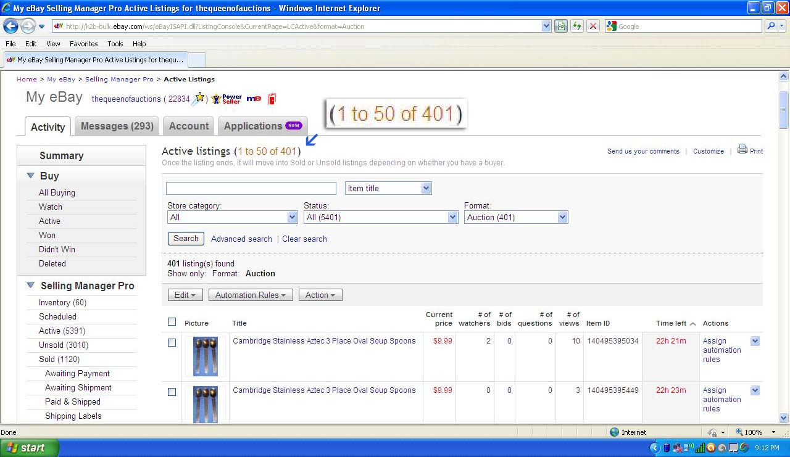Check the box for item 140495395034
Image resolution: width=790 pixels, height=457 pixels.
tap(172, 342)
